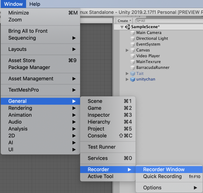
Task: Click the blue prefab icon next to unitychan
Action: point(133,79)
